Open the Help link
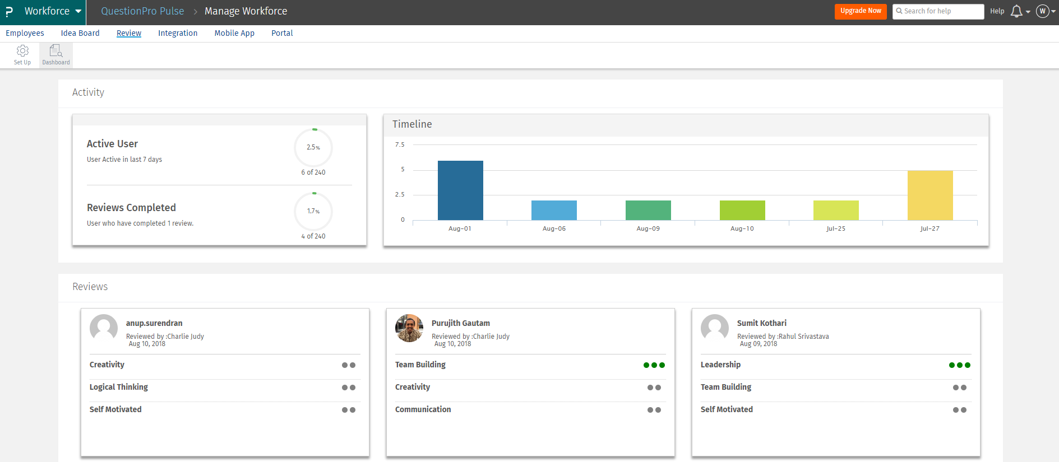 point(997,11)
